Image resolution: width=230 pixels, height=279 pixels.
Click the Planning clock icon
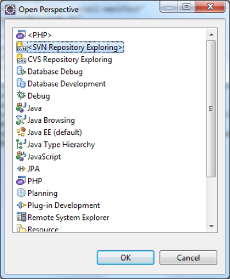tap(21, 193)
